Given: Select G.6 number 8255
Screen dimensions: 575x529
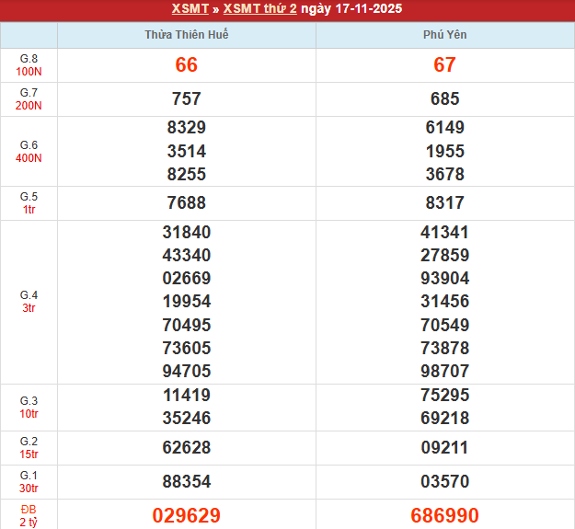Looking at the screenshot, I should [186, 174].
